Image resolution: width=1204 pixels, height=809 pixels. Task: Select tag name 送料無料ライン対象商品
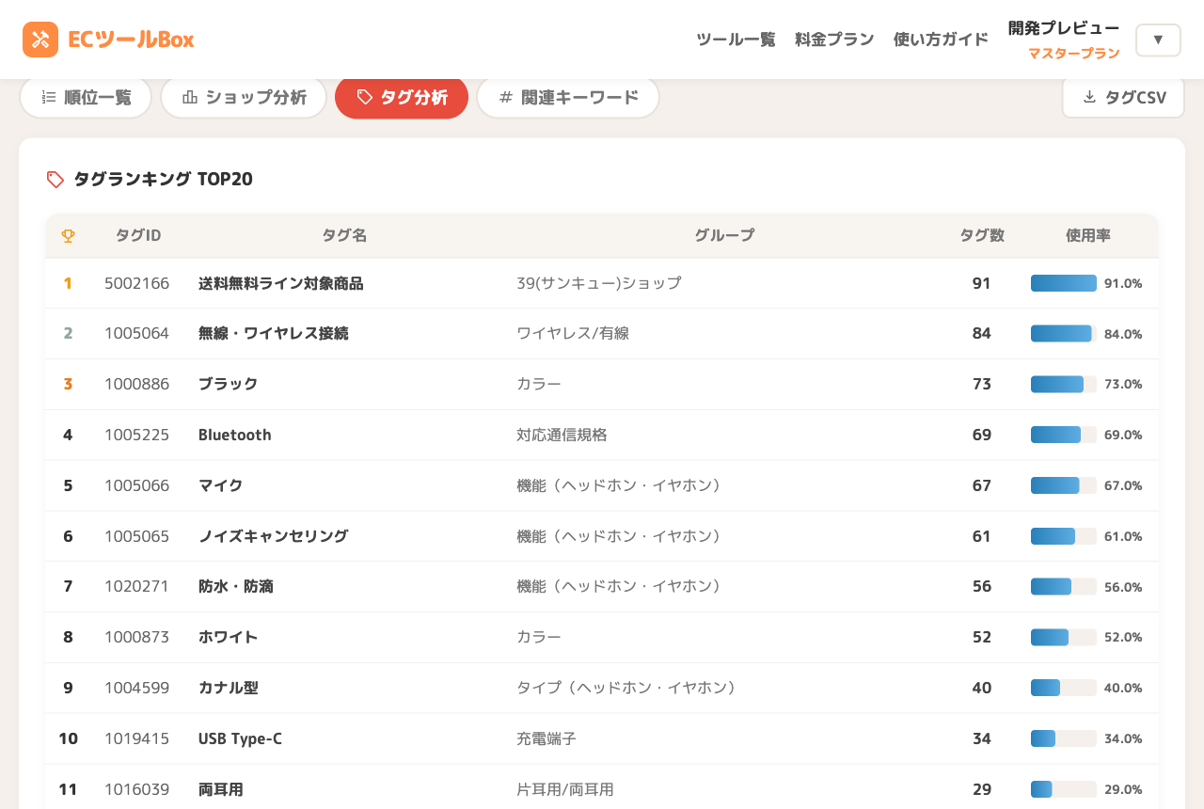click(281, 283)
